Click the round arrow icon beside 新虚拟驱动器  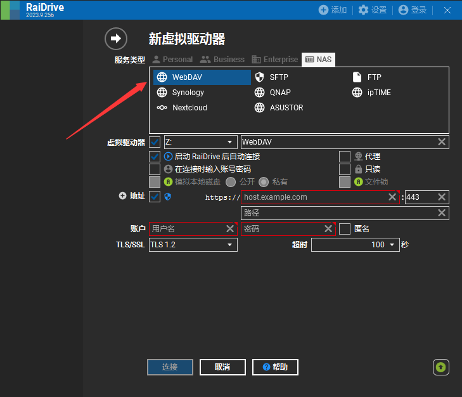click(116, 39)
